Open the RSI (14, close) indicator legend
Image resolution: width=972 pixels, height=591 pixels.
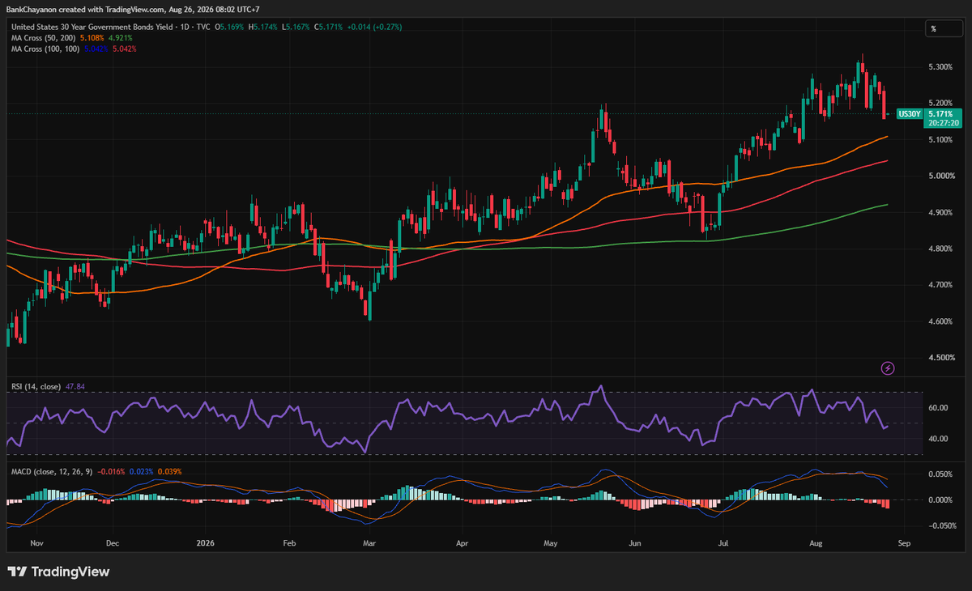coord(35,387)
